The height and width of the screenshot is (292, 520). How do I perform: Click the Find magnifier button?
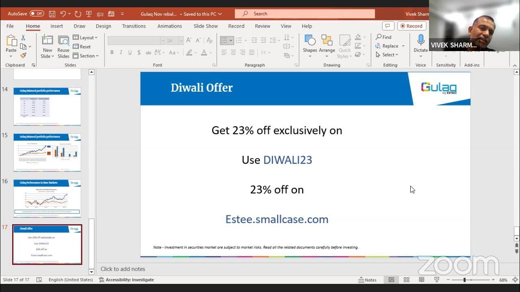[x=384, y=37]
